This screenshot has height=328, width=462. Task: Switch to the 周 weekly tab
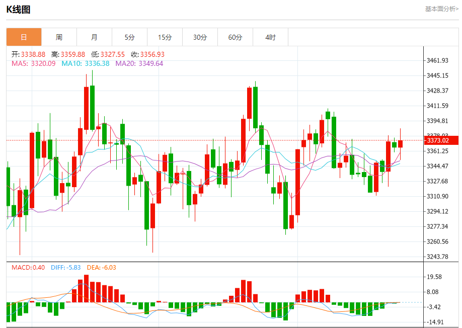[59, 37]
